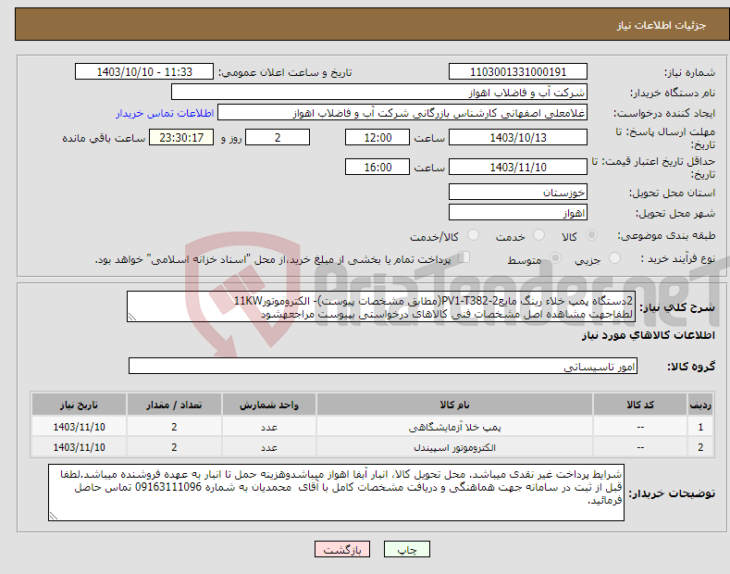Select the کالا radio button
Screen dimensions: 730x574
591,235
